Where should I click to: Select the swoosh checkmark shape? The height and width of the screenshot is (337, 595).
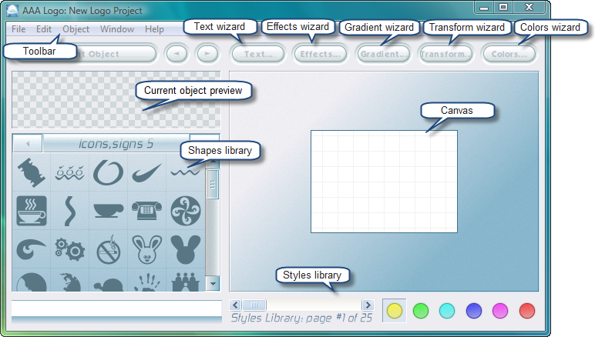tap(147, 173)
